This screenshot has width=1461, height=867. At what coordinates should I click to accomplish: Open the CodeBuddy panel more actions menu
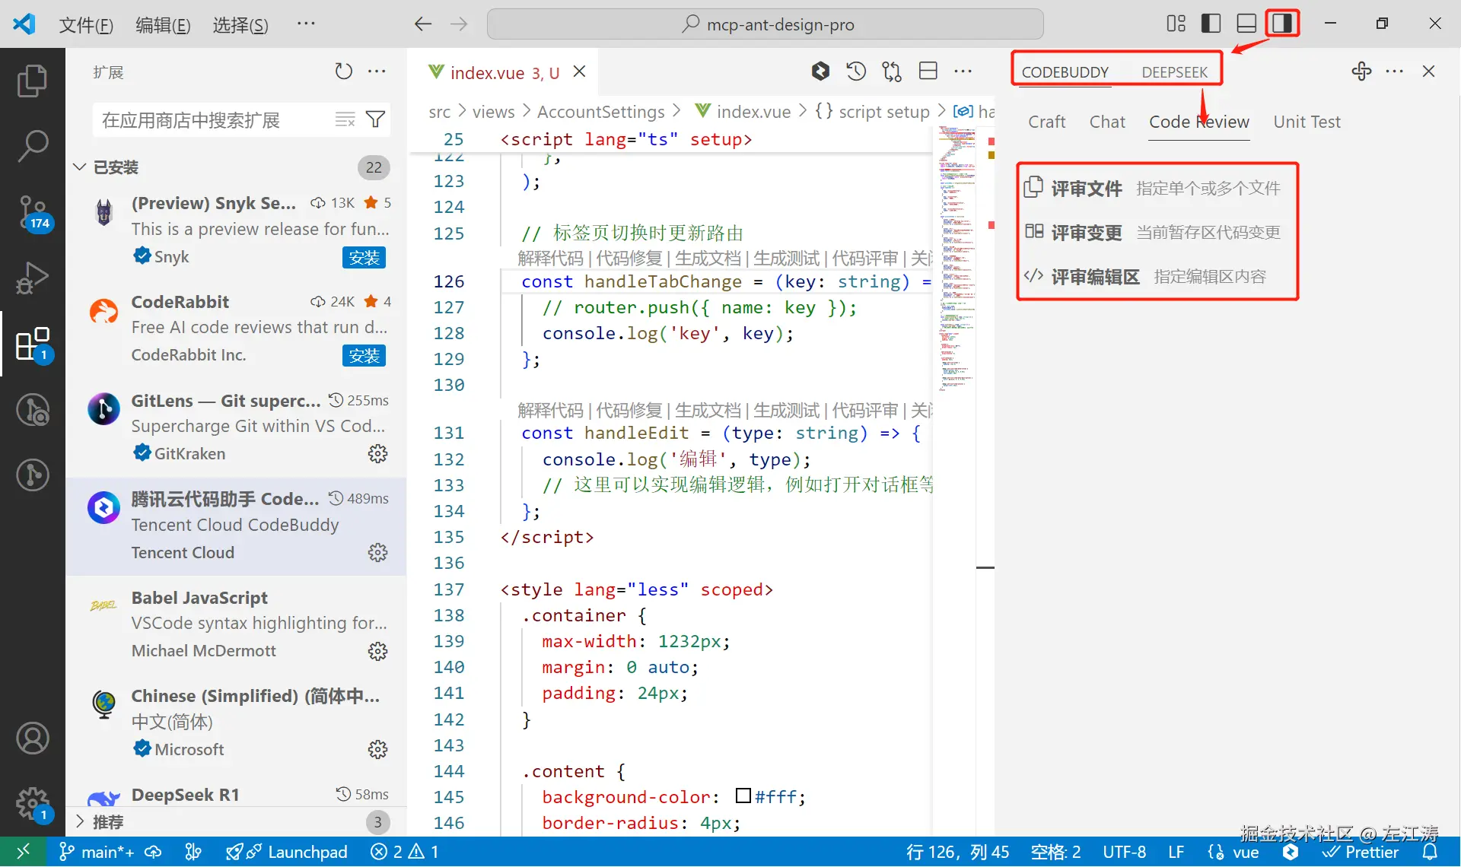point(1395,71)
